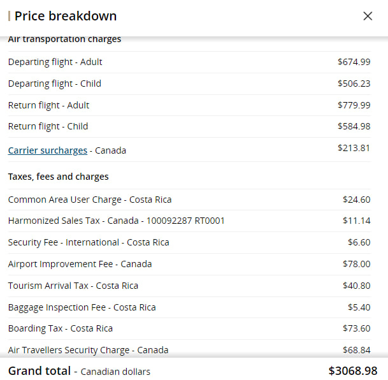Screen dimensions: 388x380
Task: Close the Price breakdown dialog
Action: coord(368,16)
